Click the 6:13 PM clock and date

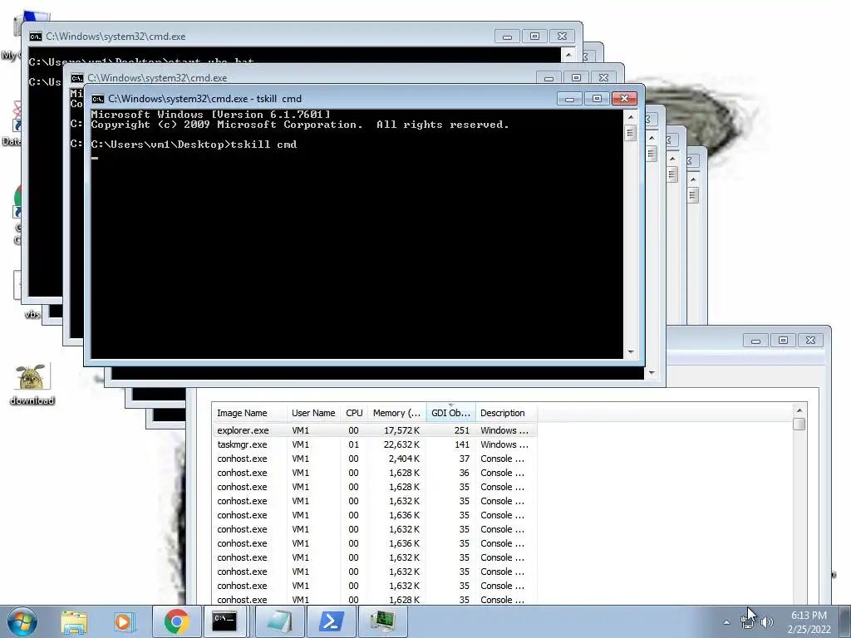809,622
